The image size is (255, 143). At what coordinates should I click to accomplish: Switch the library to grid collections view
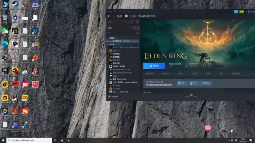(x=137, y=22)
